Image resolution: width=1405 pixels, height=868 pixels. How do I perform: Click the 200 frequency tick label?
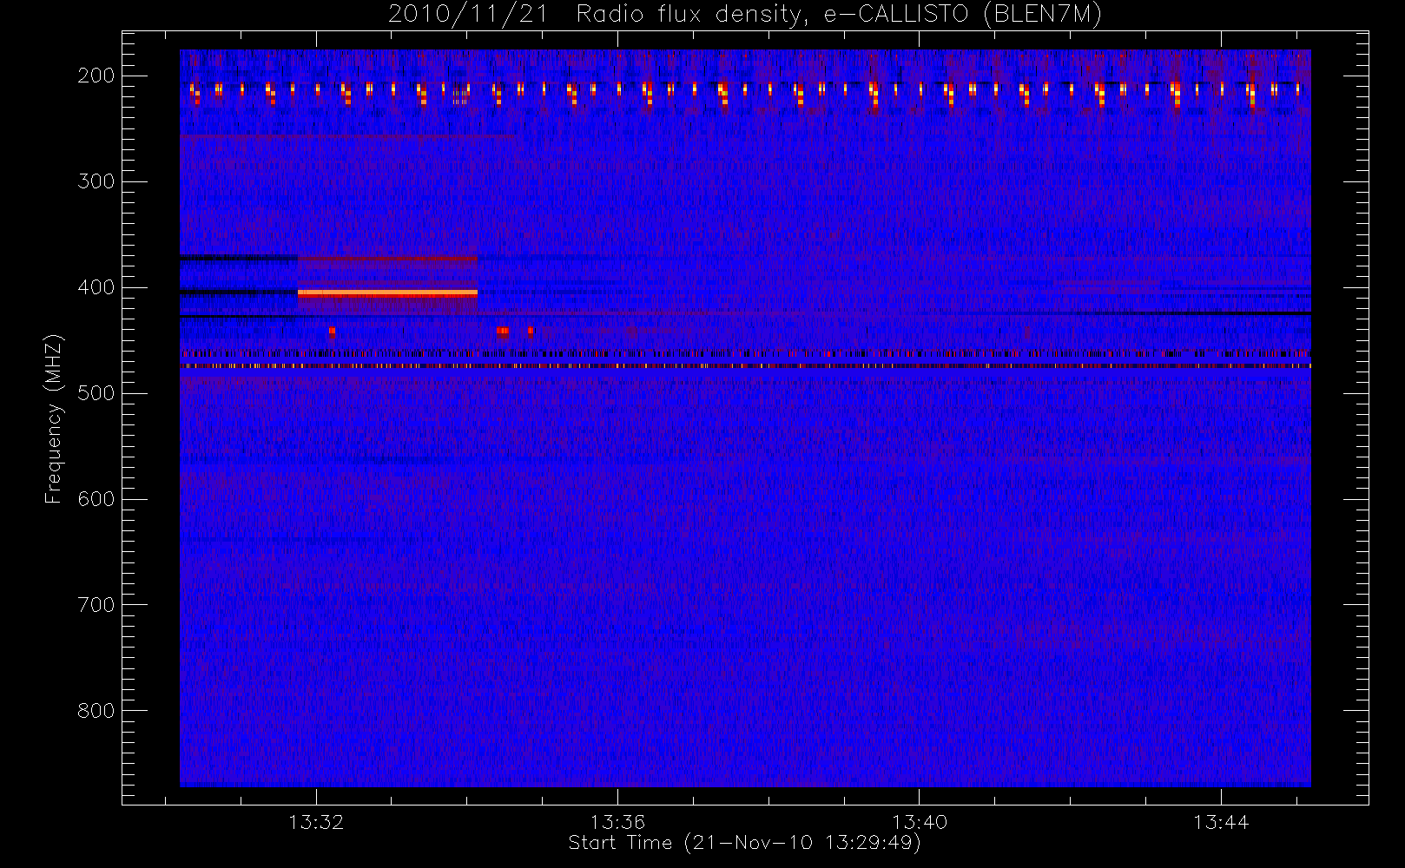pos(96,76)
